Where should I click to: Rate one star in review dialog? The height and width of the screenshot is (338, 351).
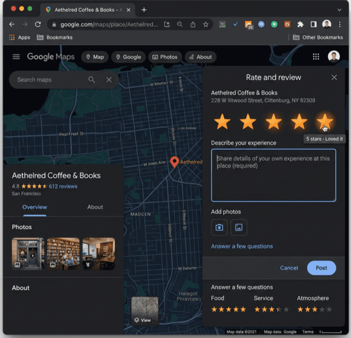[x=222, y=121]
